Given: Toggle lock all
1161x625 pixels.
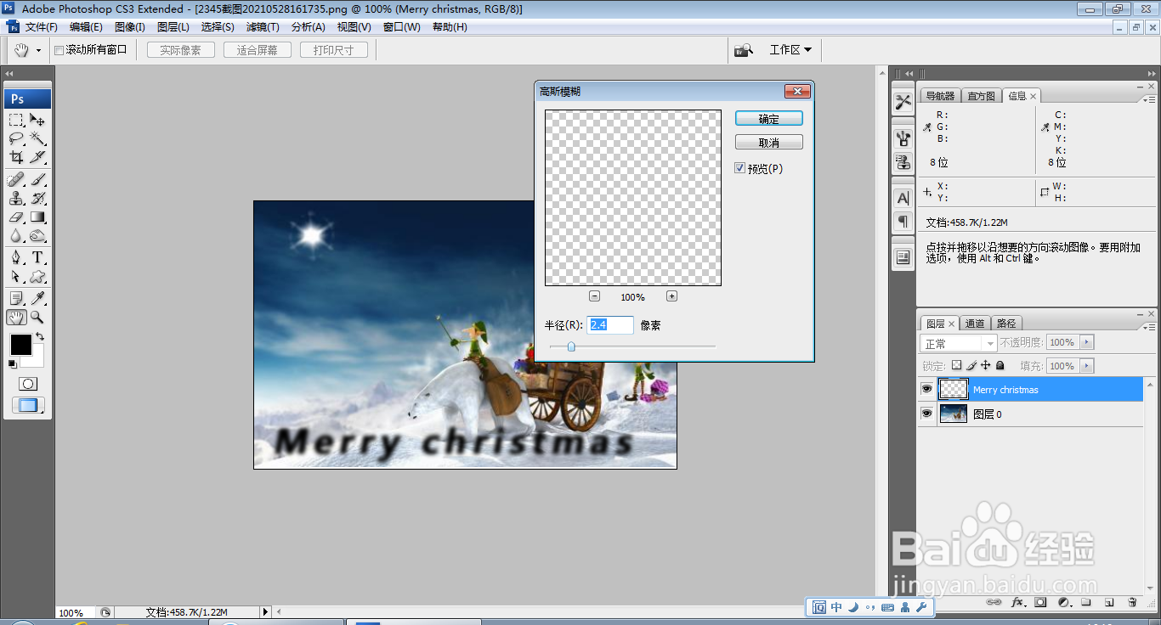Looking at the screenshot, I should [1000, 365].
